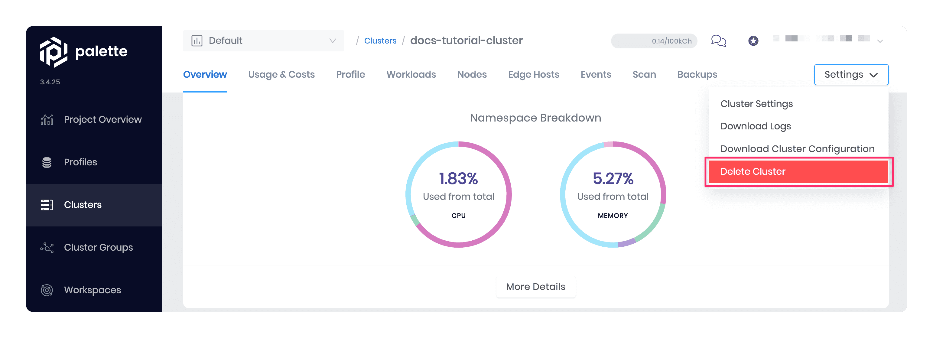Image resolution: width=933 pixels, height=338 pixels.
Task: Click the 0.14/100kCh usage bar
Action: pyautogui.click(x=654, y=41)
